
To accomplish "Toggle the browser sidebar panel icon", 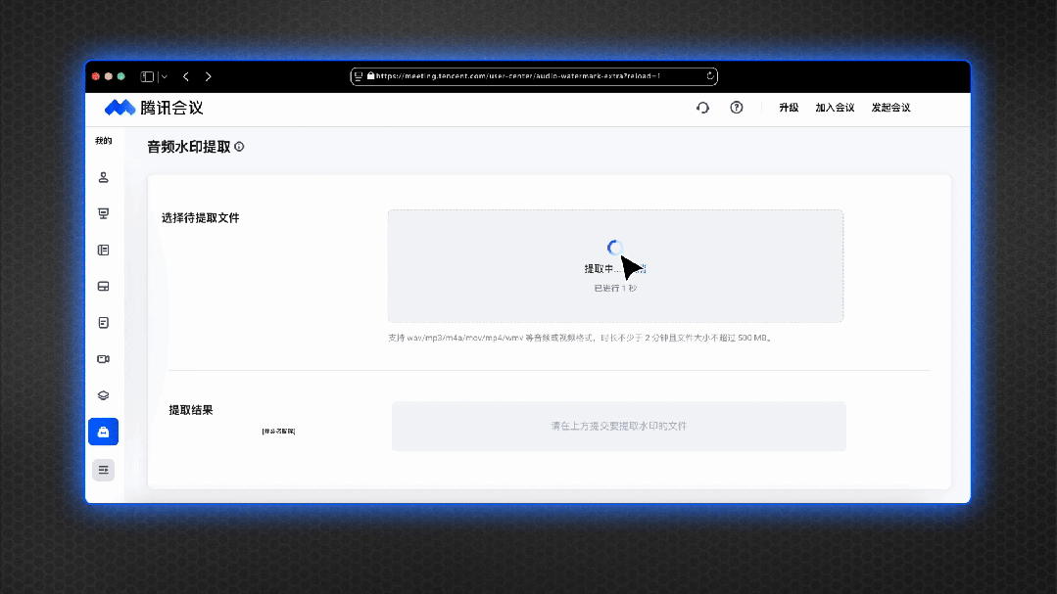I will click(147, 76).
